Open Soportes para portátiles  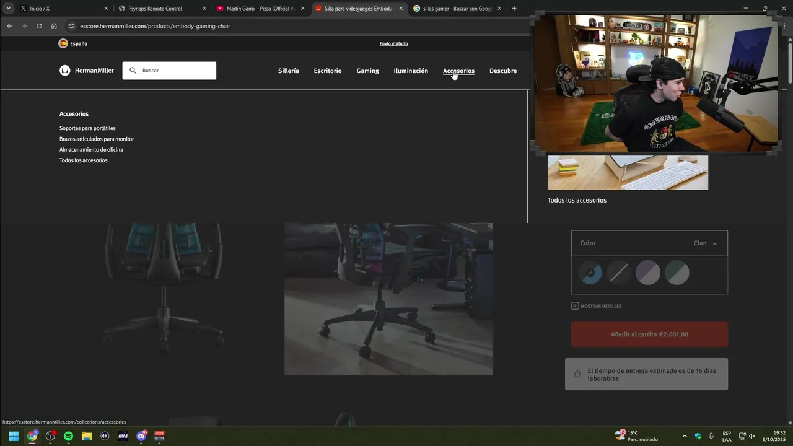tap(87, 128)
